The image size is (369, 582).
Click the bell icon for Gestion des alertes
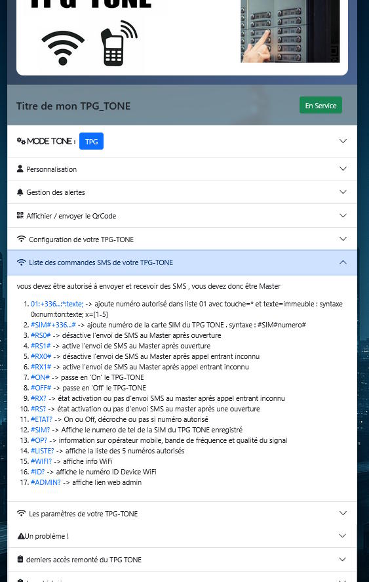click(x=20, y=192)
